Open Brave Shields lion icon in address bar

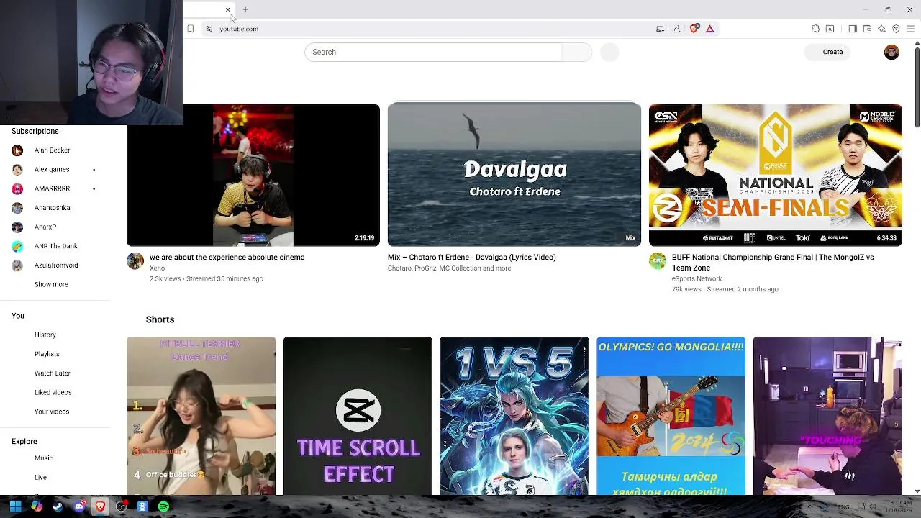[x=694, y=29]
